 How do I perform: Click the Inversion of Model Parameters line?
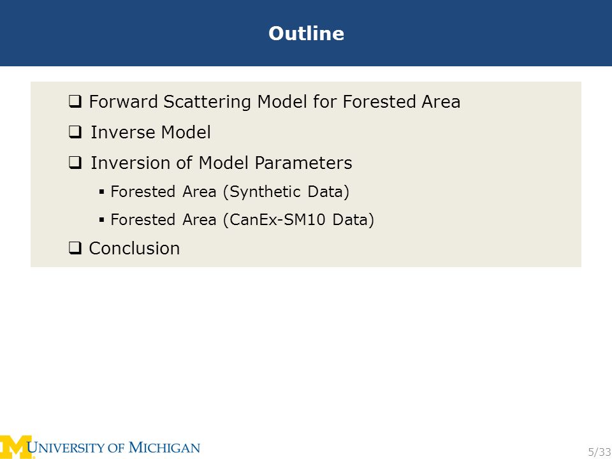pyautogui.click(x=221, y=163)
